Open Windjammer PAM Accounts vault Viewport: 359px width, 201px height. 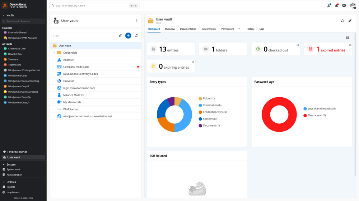click(23, 38)
